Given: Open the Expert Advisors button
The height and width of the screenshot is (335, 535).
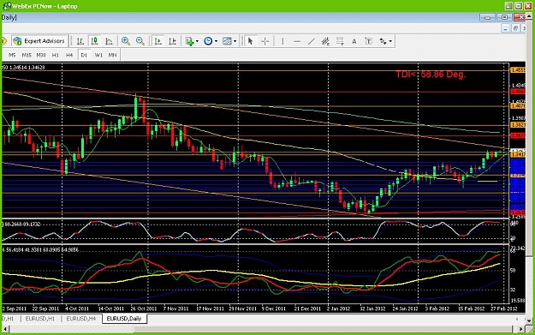Looking at the screenshot, I should [39, 41].
